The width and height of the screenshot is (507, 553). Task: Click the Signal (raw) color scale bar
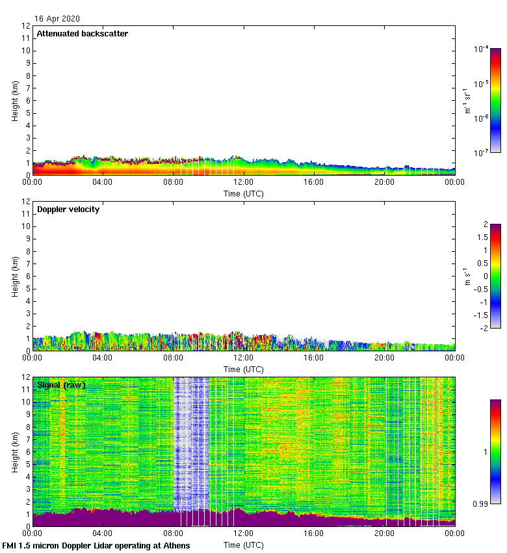click(495, 451)
